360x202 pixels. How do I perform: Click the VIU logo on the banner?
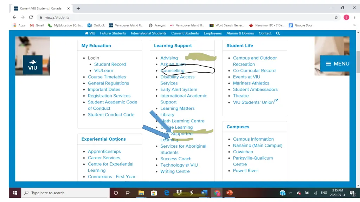pos(33,65)
